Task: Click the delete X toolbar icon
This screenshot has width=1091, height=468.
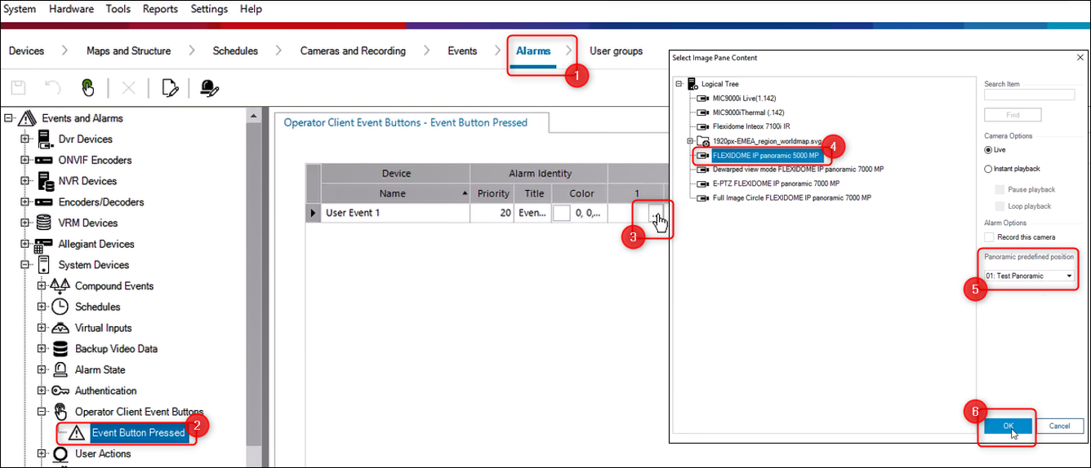Action: click(128, 87)
